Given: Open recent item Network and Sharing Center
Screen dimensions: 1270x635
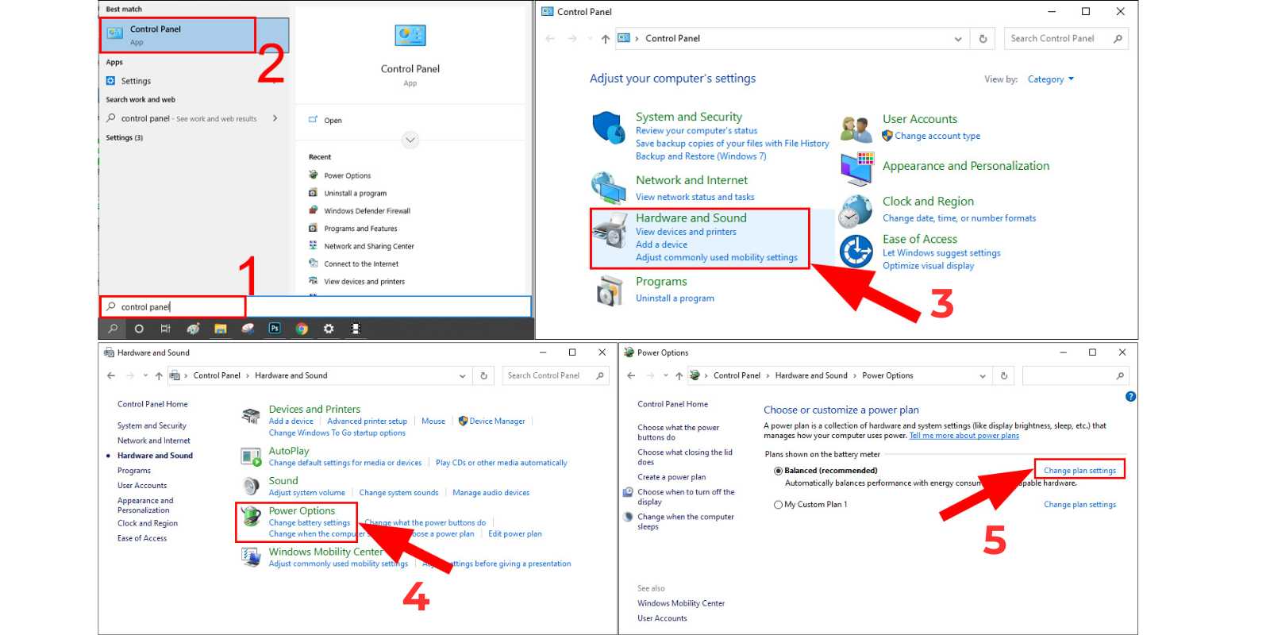Looking at the screenshot, I should (x=369, y=247).
